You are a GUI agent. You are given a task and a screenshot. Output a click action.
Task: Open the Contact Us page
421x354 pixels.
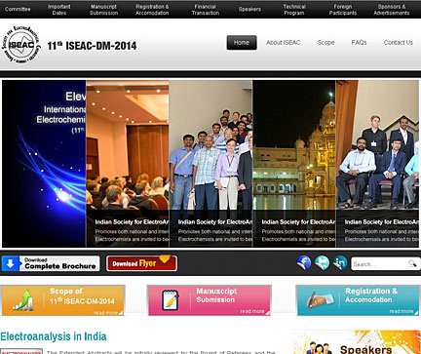point(399,43)
